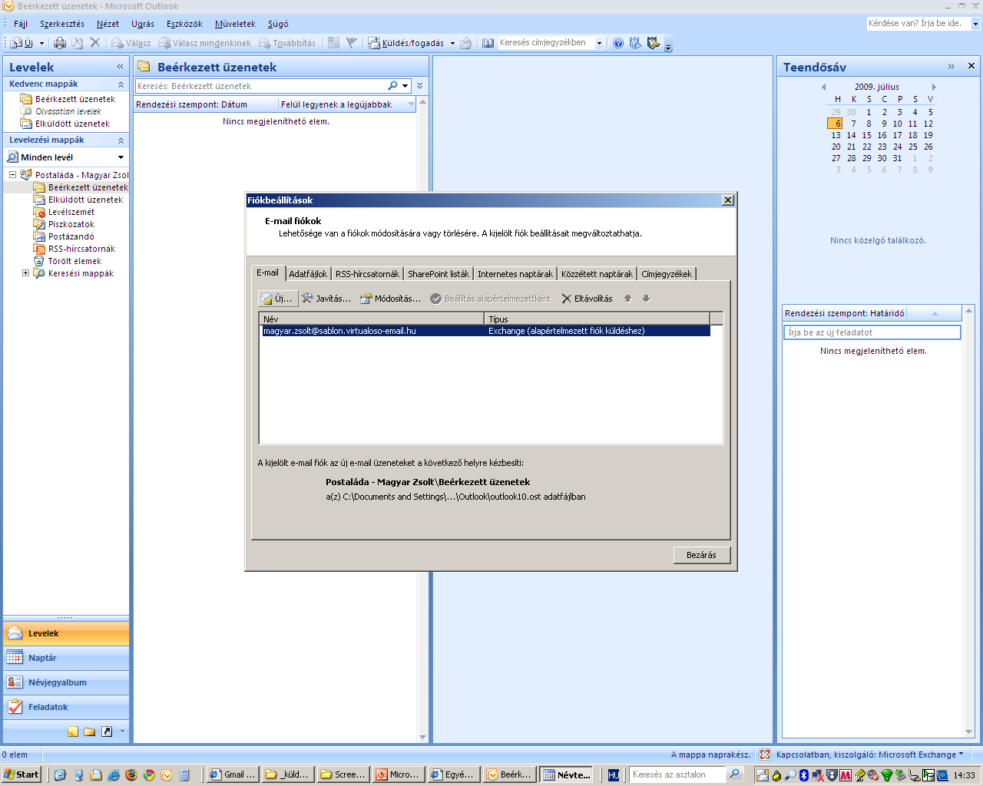Image resolution: width=983 pixels, height=786 pixels.
Task: Open the Minden levél dropdown
Action: coord(121,157)
